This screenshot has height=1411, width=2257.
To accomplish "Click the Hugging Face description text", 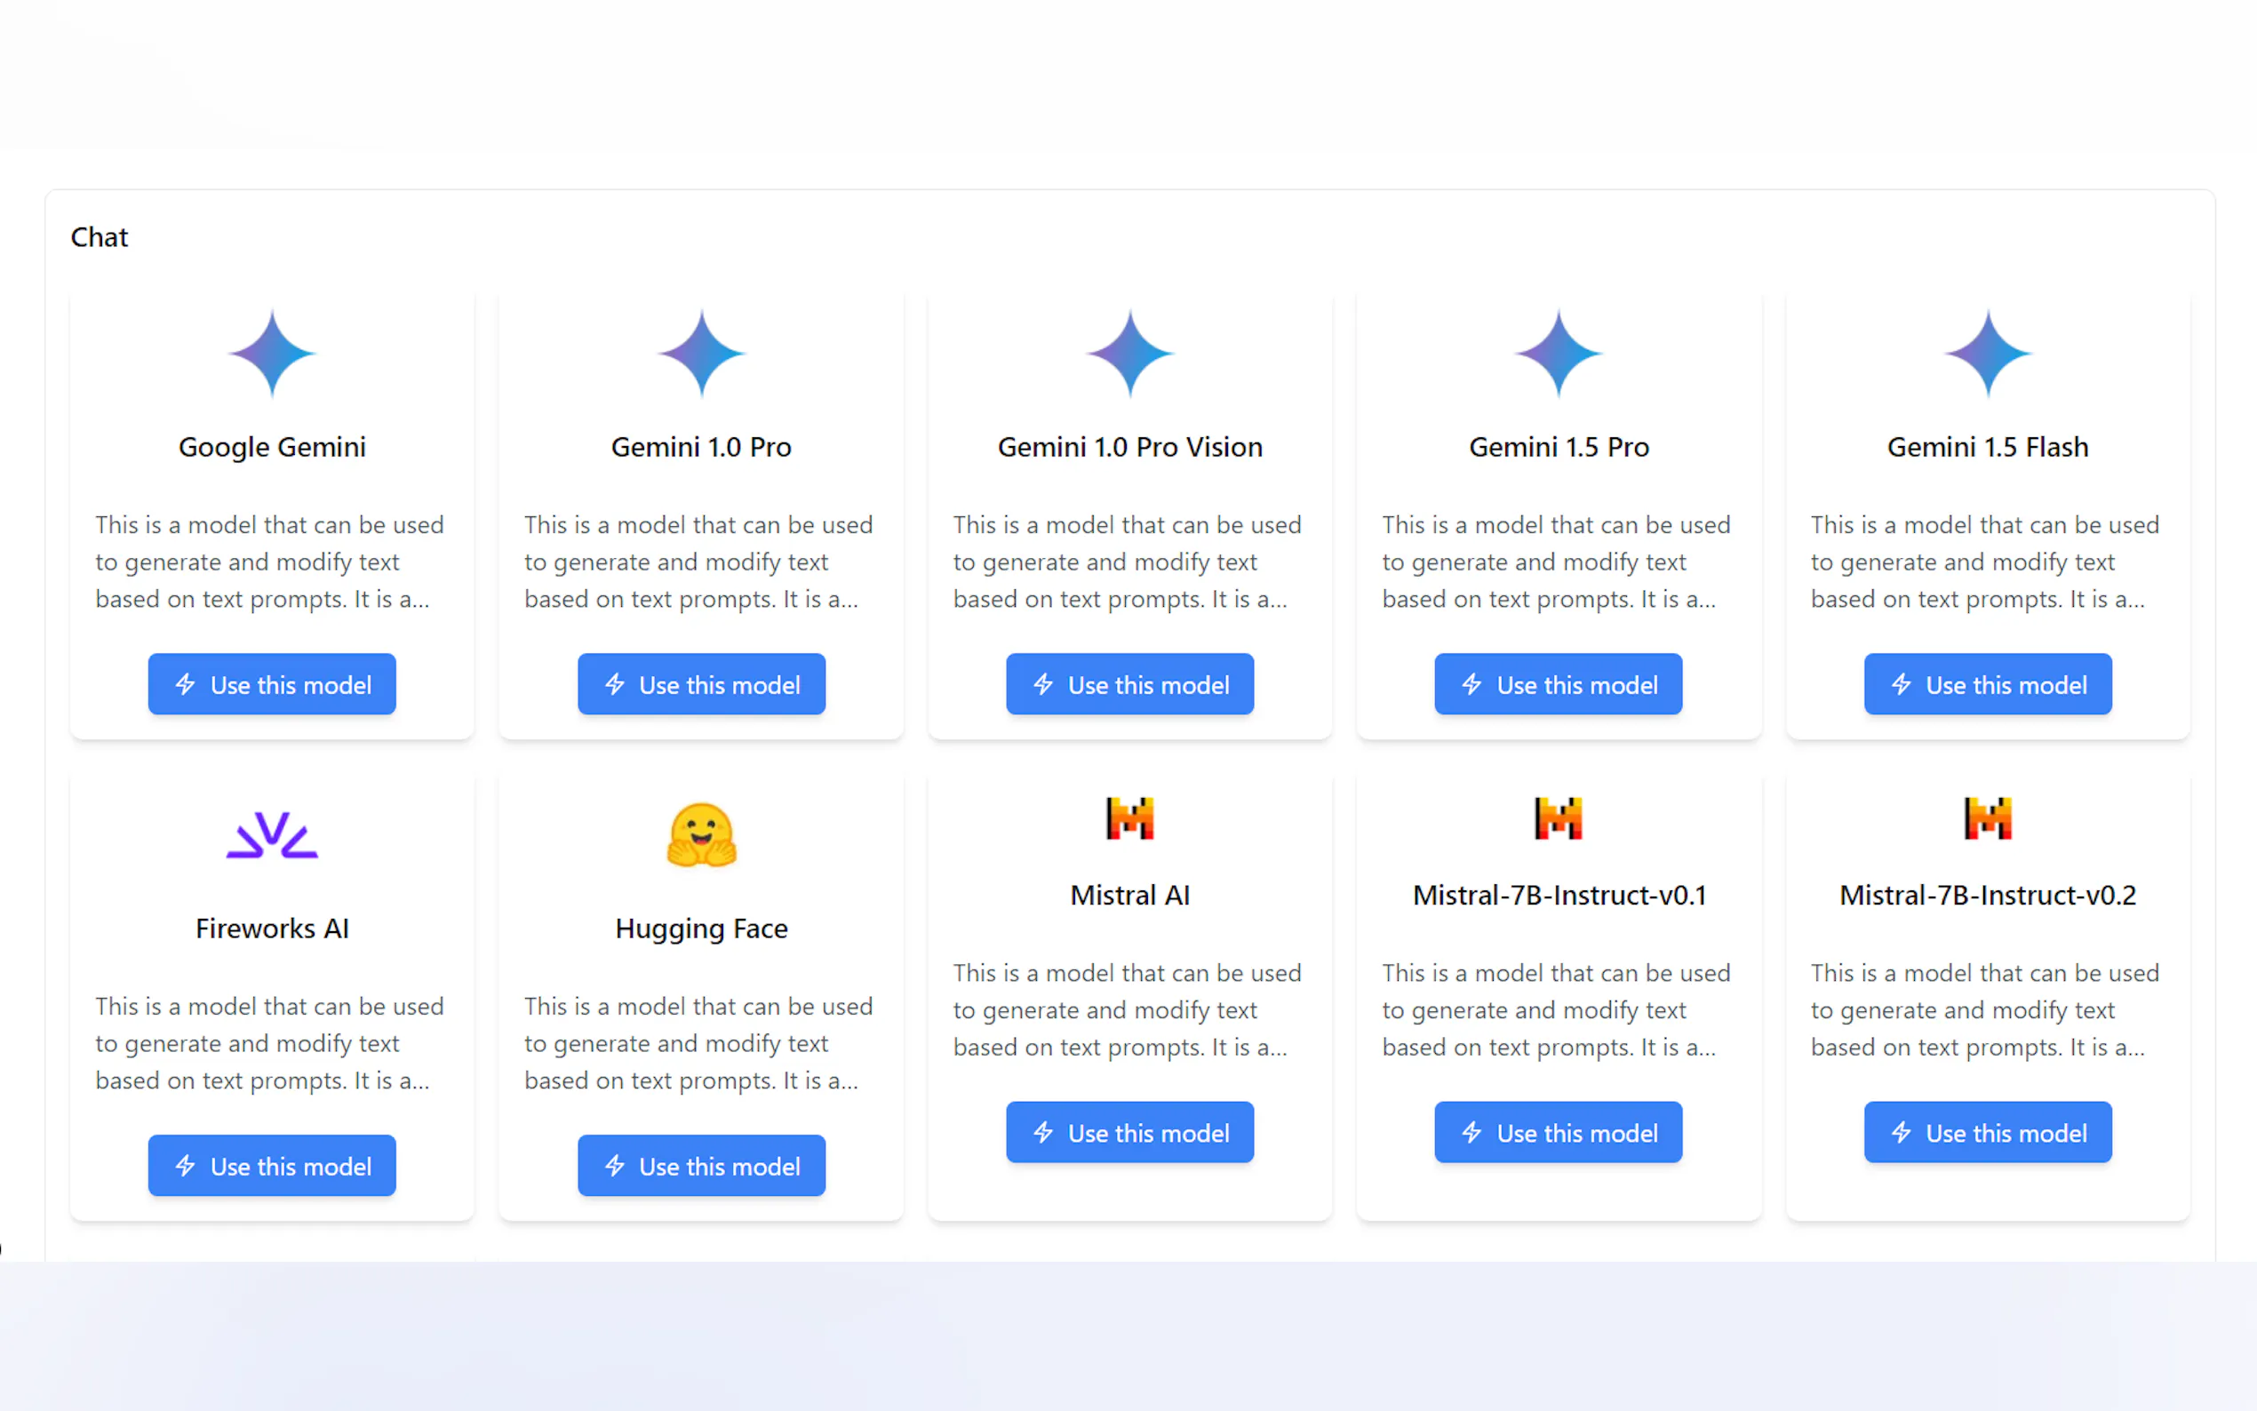I will 698,1042.
